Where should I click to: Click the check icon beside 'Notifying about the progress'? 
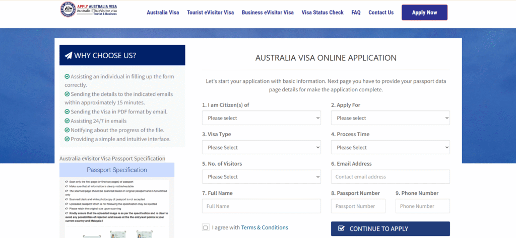[67, 130]
